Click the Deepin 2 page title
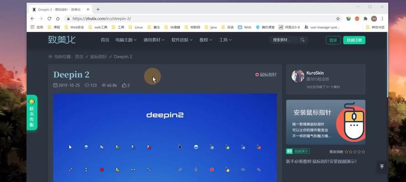Screen dimensions: 406x182 [x=71, y=75]
